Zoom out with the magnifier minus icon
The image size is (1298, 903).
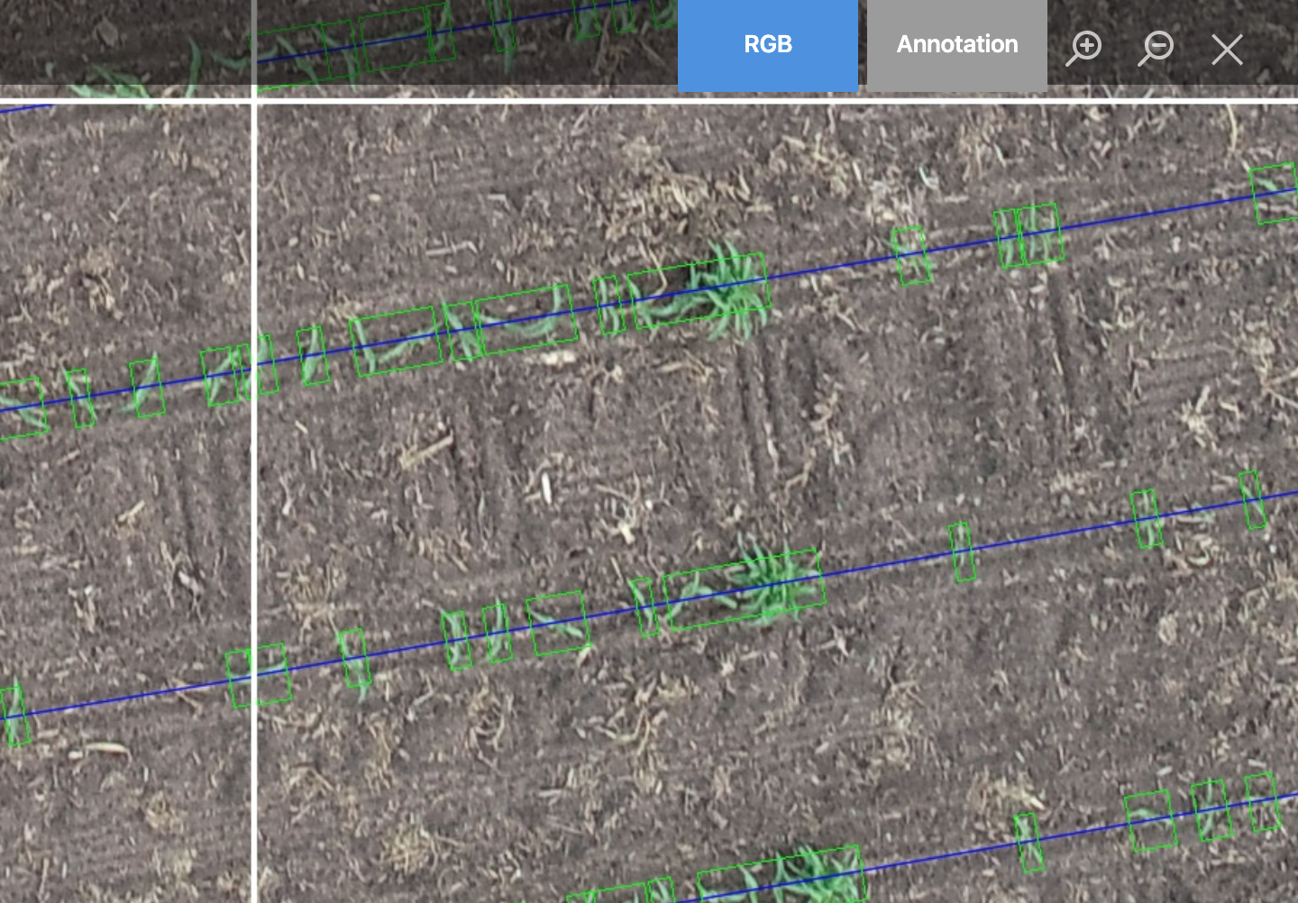click(1156, 48)
